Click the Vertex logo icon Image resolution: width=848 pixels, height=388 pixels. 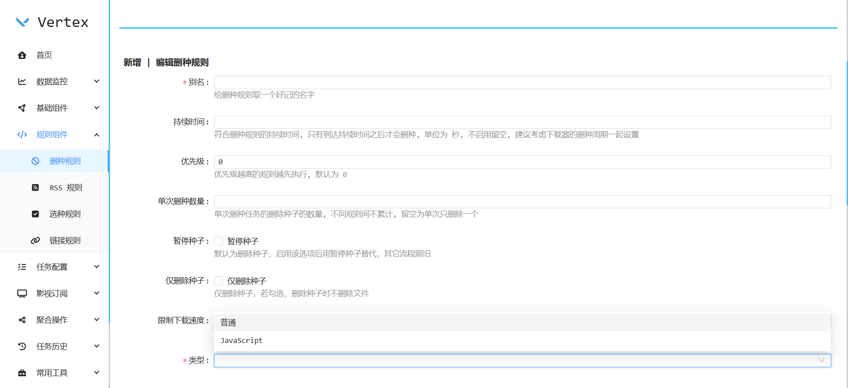coord(23,22)
